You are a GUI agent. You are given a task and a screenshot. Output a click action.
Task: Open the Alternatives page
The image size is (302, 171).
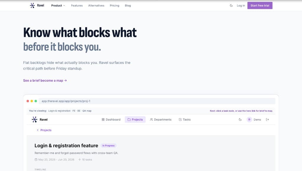point(96,6)
